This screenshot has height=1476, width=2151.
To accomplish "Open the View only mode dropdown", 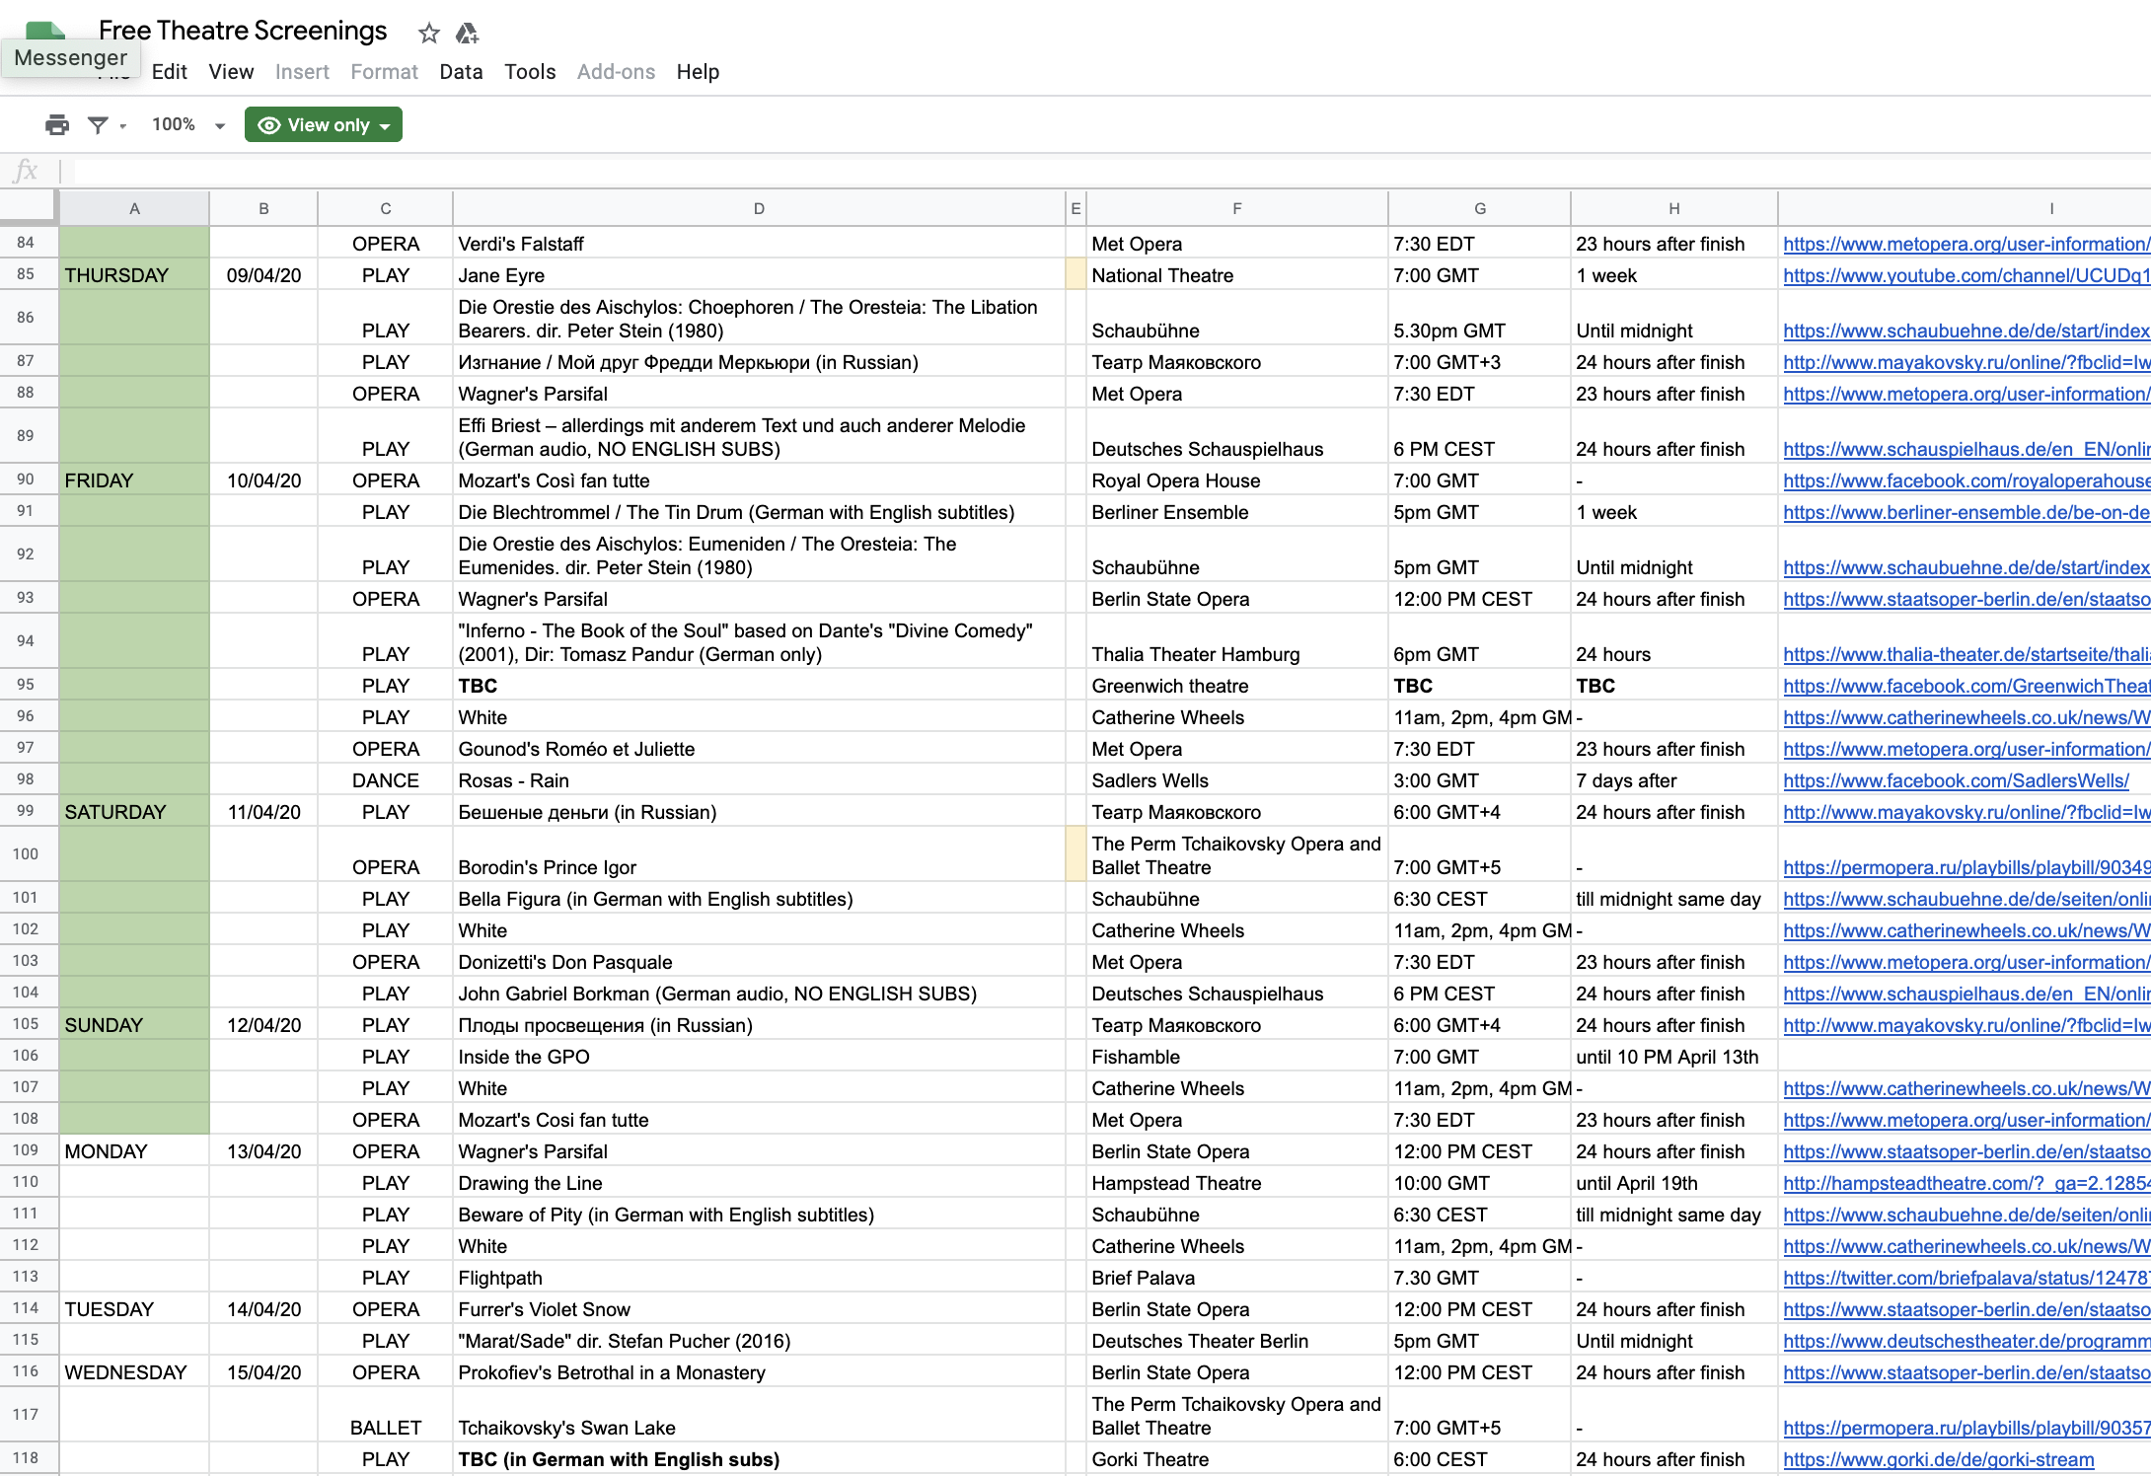I will click(x=324, y=124).
